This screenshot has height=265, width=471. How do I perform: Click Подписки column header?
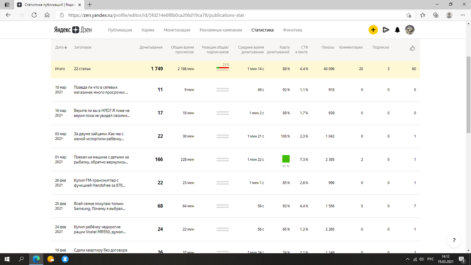click(381, 47)
